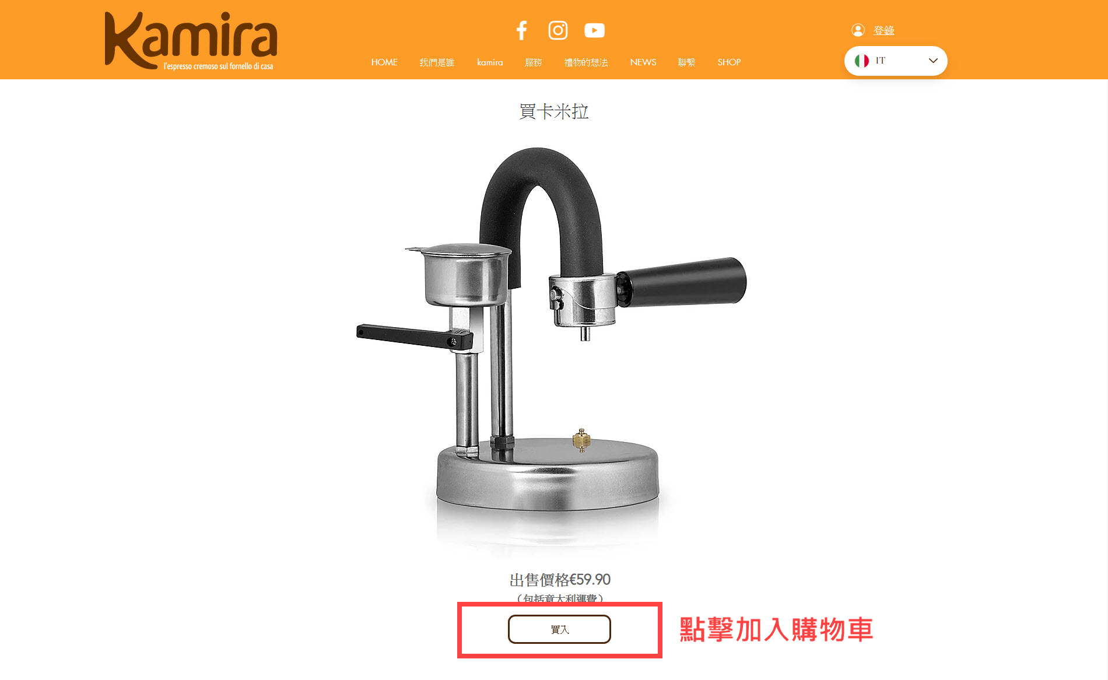The image size is (1108, 680).
Task: Open the YouTube channel icon
Action: coord(594,30)
